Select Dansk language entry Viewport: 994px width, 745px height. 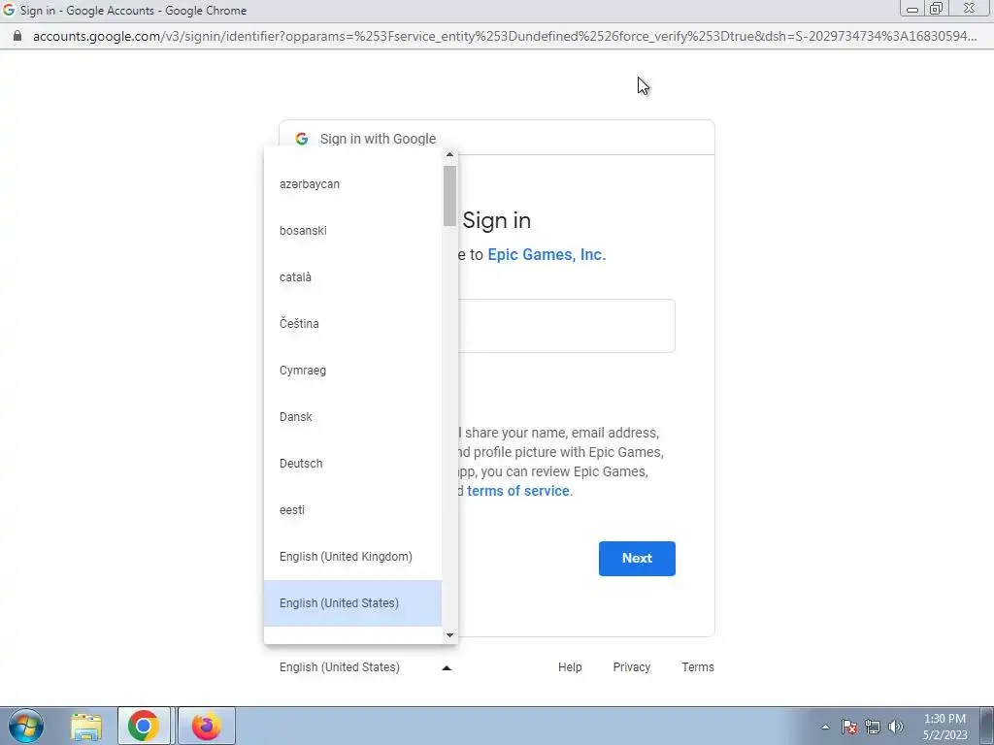point(352,417)
